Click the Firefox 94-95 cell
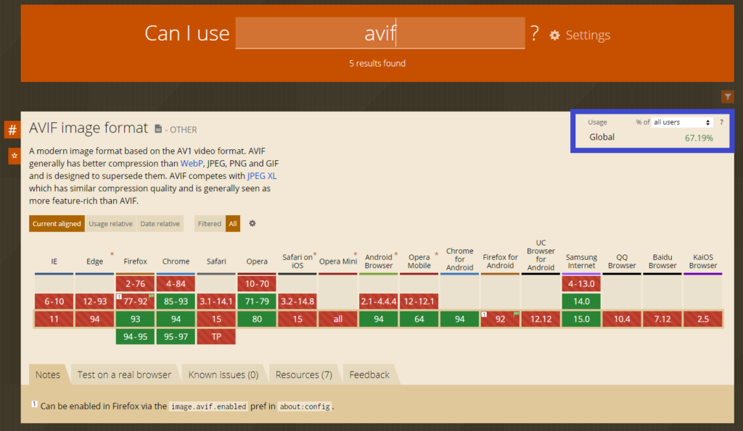 135,337
